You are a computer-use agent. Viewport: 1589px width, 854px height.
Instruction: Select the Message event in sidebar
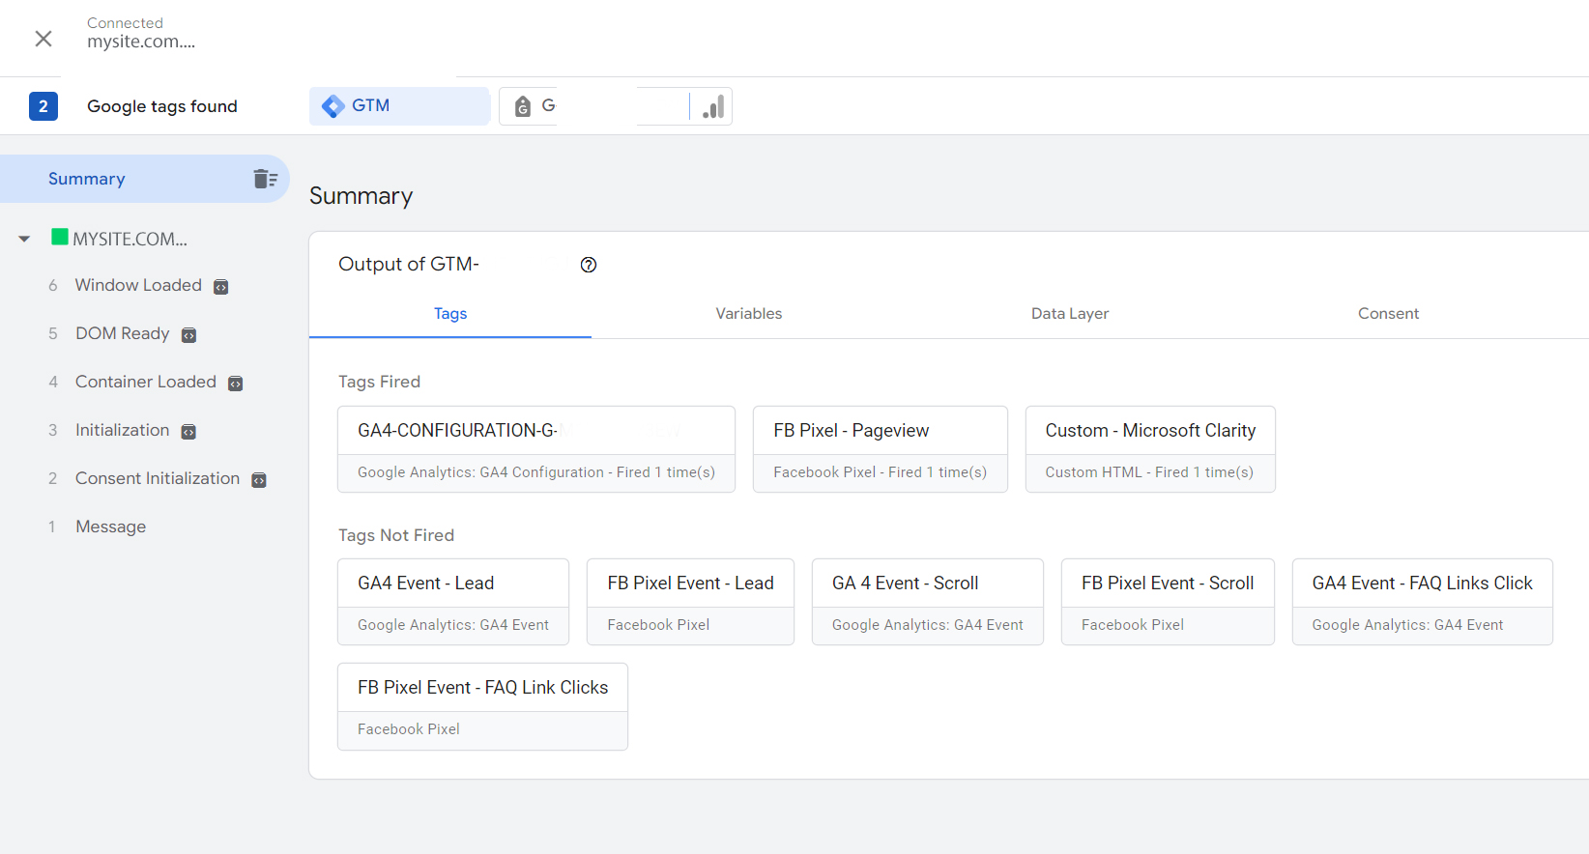tap(110, 527)
